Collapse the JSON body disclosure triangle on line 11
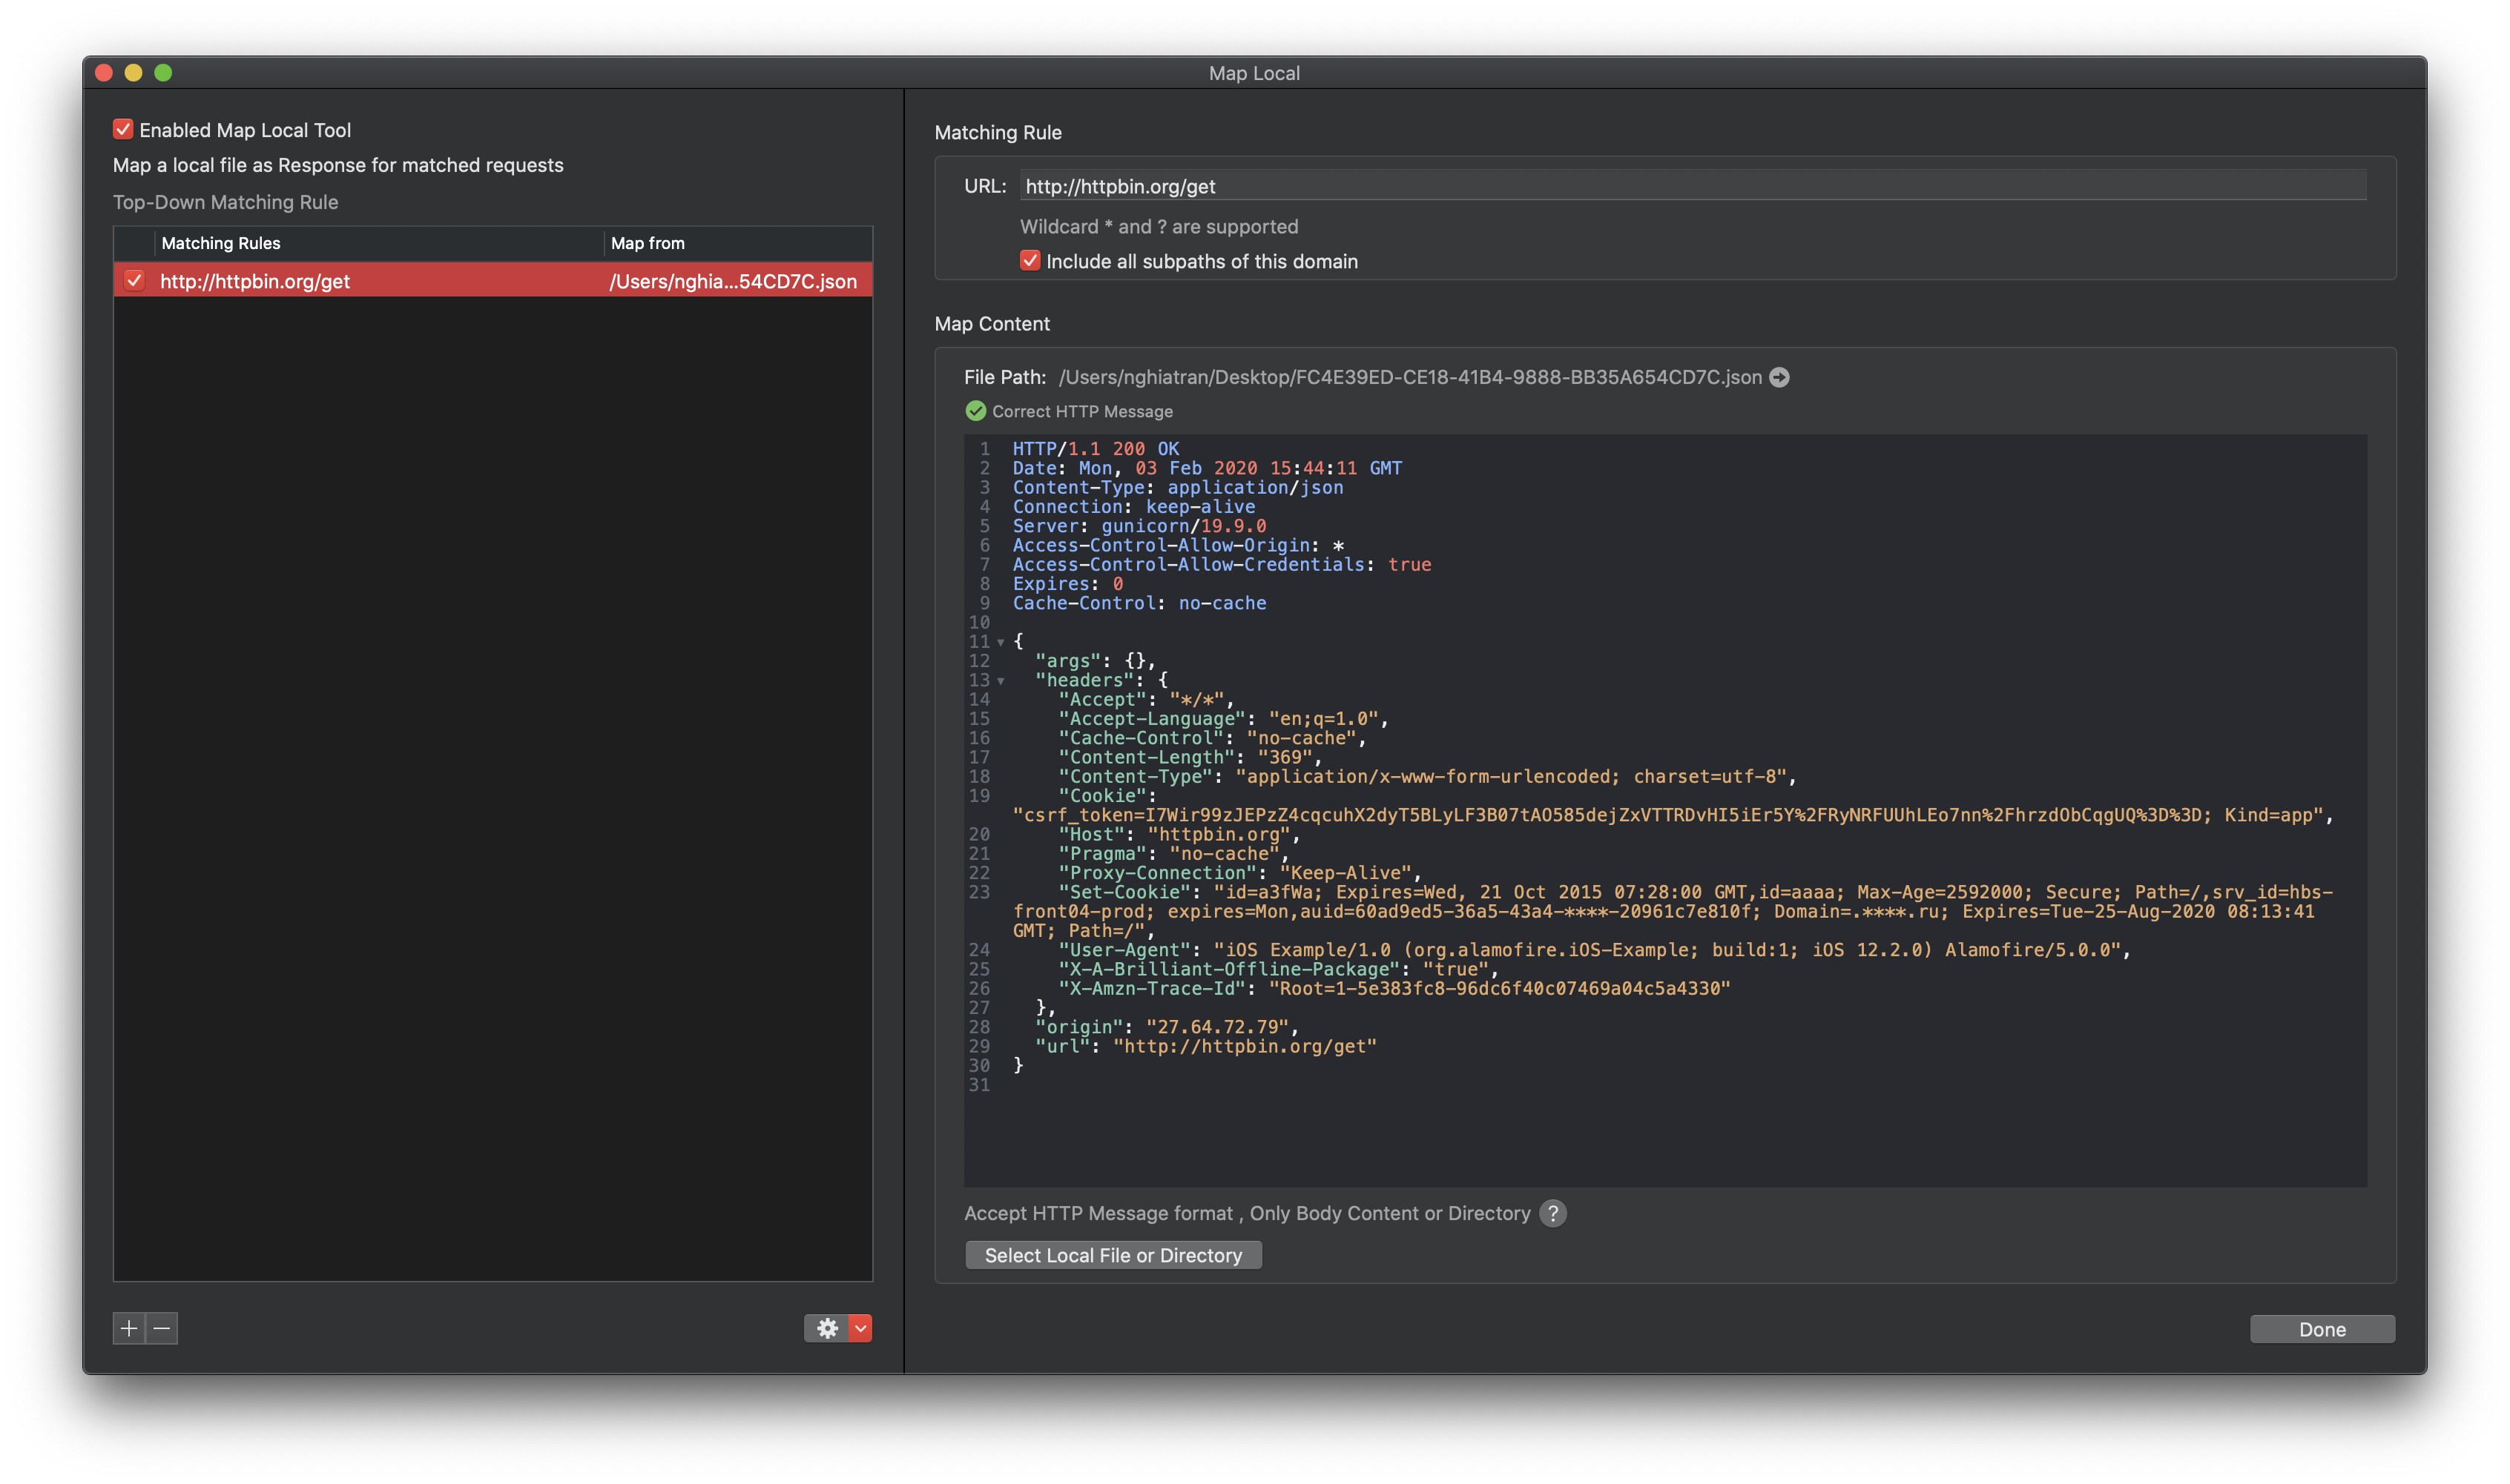Viewport: 2510px width, 1484px height. click(x=1001, y=642)
